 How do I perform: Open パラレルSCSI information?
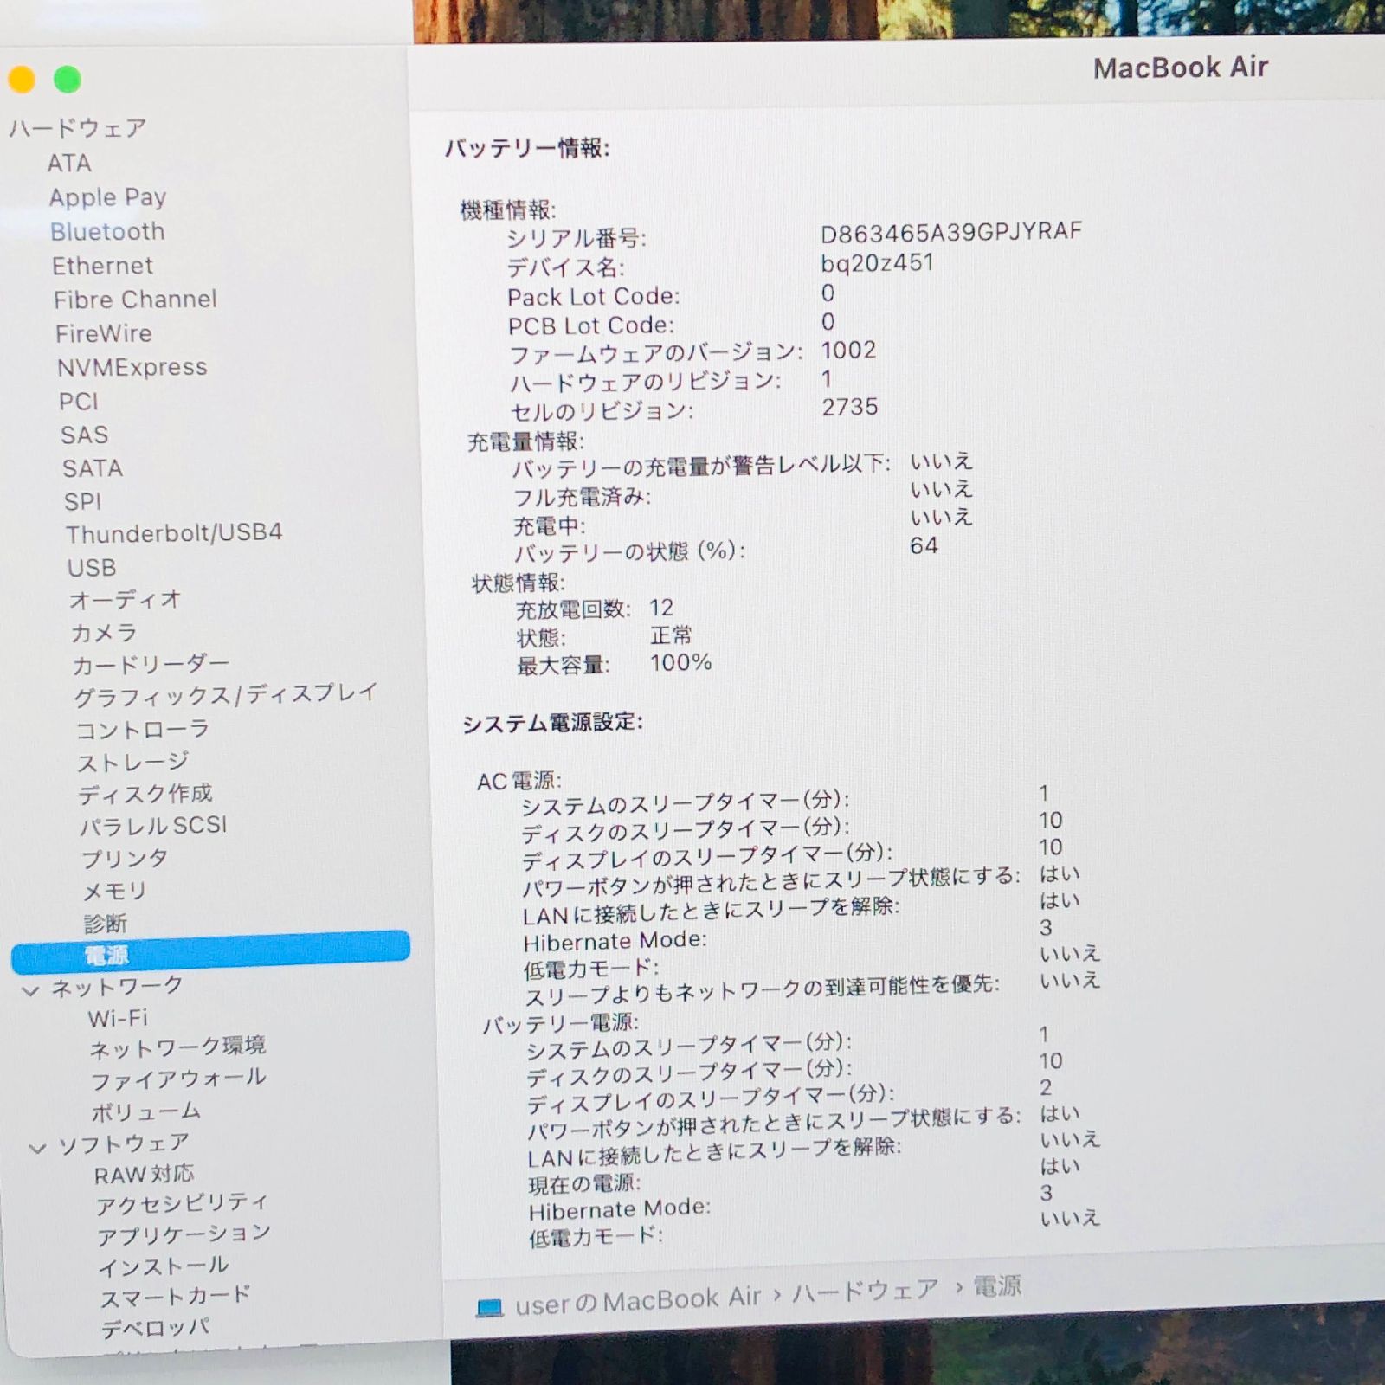[x=153, y=826]
